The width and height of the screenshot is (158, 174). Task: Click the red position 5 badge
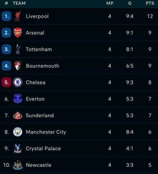[7, 82]
